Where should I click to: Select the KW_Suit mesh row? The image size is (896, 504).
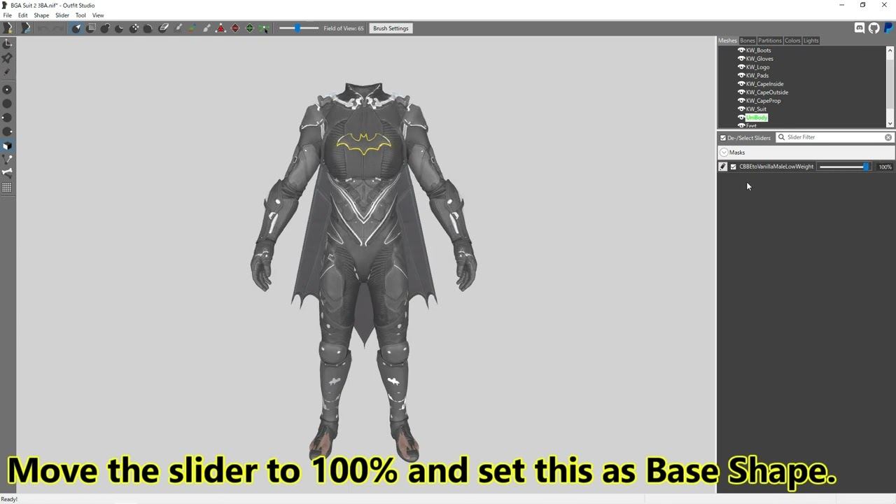pos(756,109)
